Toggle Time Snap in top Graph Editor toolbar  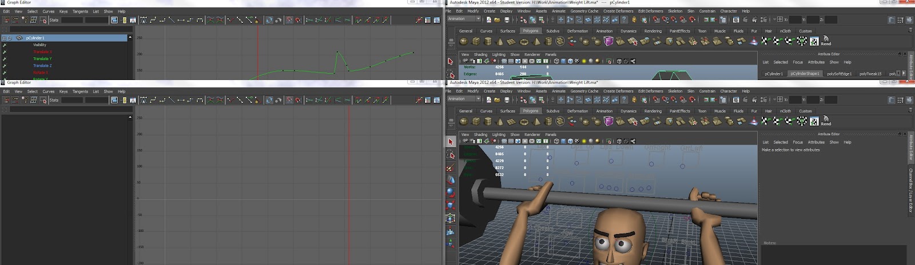(x=289, y=20)
